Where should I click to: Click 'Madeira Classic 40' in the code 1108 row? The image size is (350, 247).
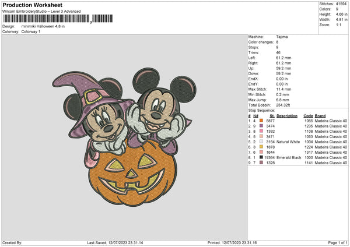click(331, 131)
